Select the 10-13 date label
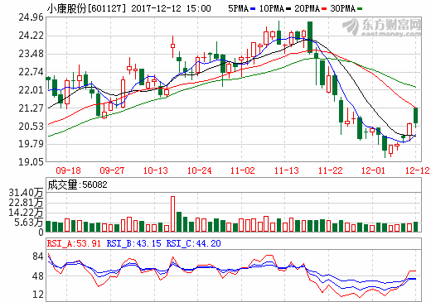431x302 pixels. pyautogui.click(x=156, y=170)
